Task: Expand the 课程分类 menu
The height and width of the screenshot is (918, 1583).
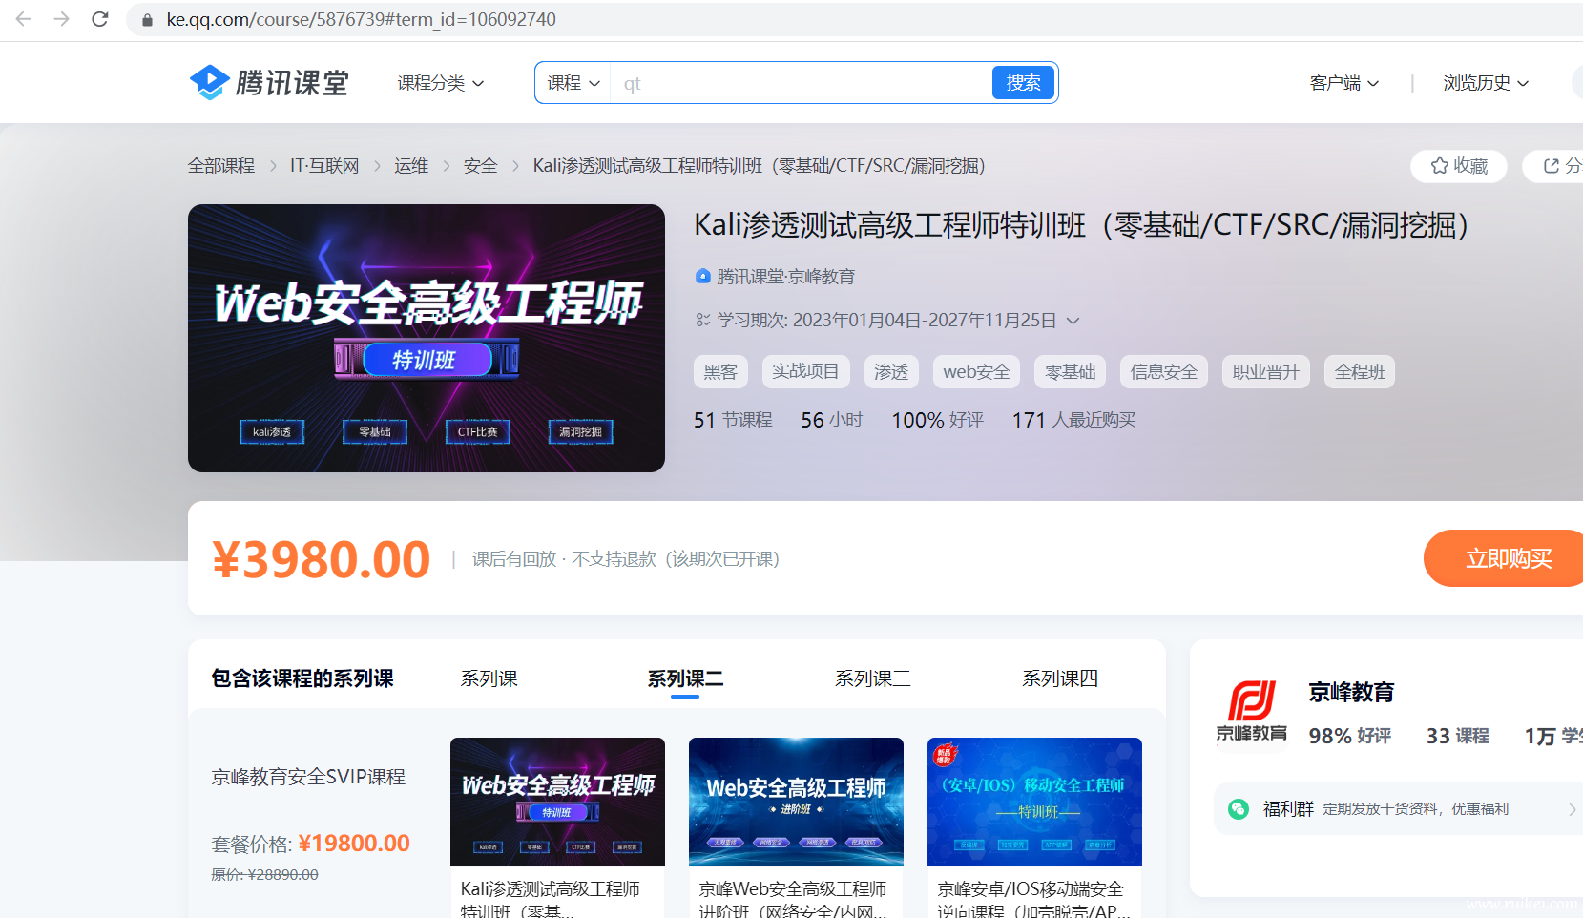Action: point(441,83)
